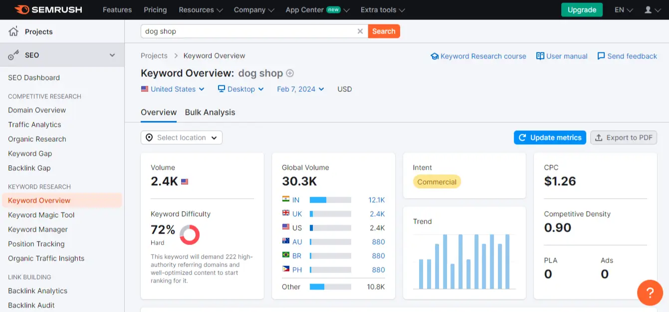
Task: Open Keyword Manager in sidebar
Action: point(38,229)
